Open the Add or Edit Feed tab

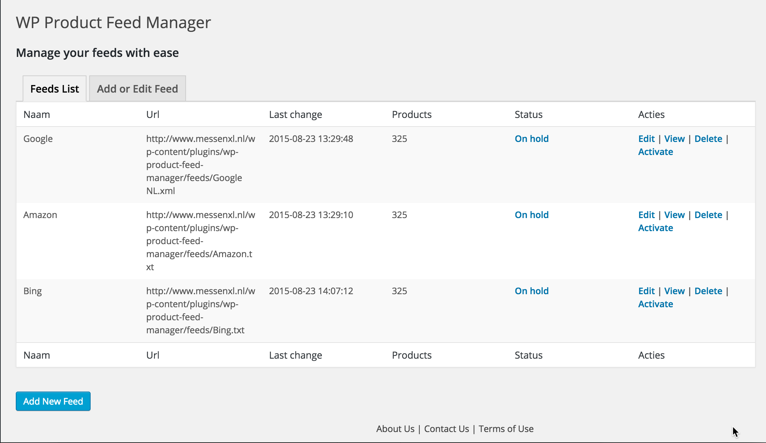pos(137,89)
